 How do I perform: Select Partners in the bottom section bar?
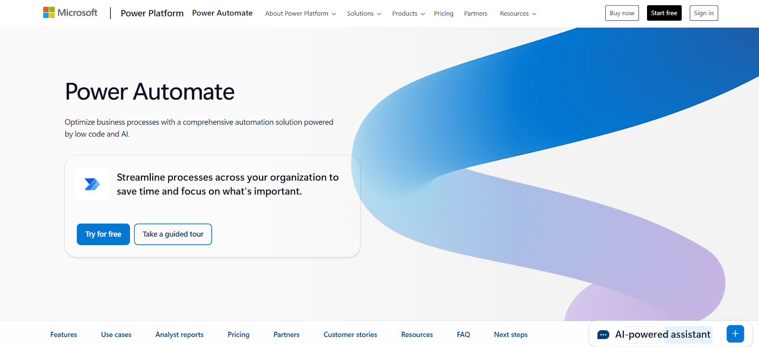pyautogui.click(x=287, y=335)
